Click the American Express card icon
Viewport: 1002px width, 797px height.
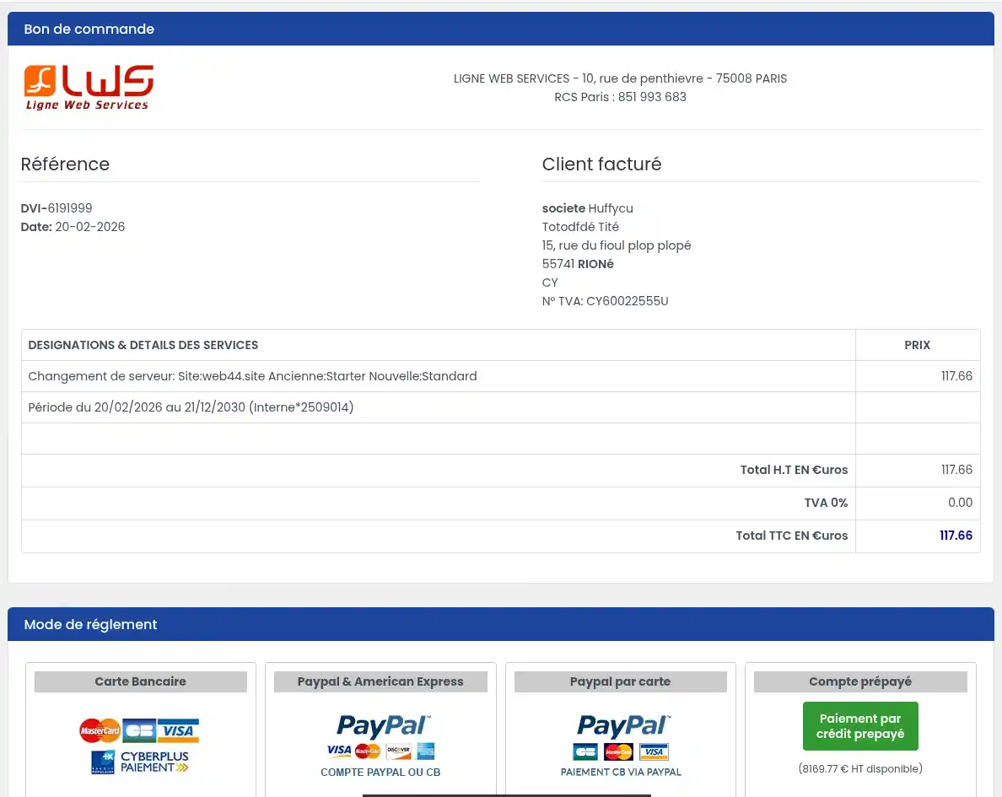424,751
